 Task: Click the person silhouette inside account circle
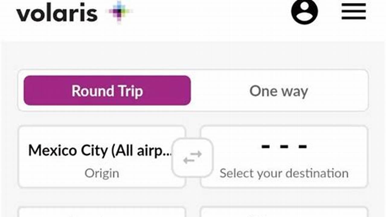[305, 12]
